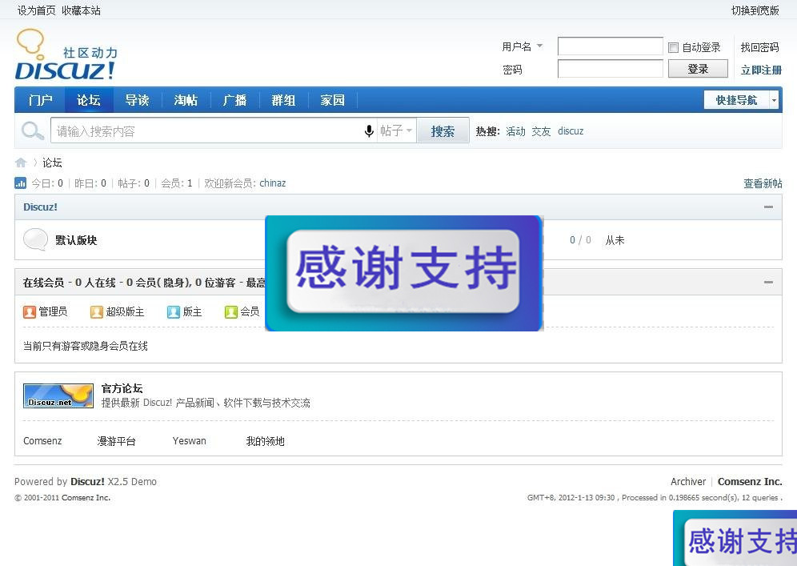This screenshot has width=797, height=566.
Task: Click the Discuz! logo
Action: [x=66, y=54]
